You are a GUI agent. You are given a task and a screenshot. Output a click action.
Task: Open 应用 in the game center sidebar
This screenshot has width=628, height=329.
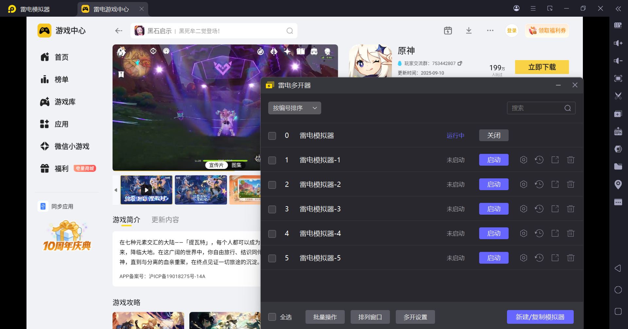coord(55,124)
